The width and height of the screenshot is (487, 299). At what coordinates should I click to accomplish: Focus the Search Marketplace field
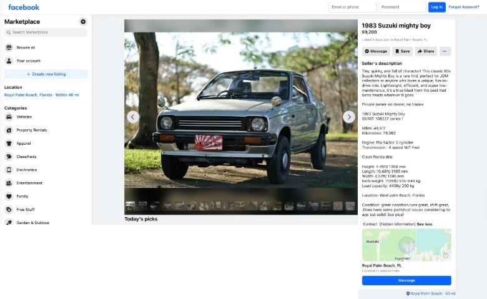(46, 32)
